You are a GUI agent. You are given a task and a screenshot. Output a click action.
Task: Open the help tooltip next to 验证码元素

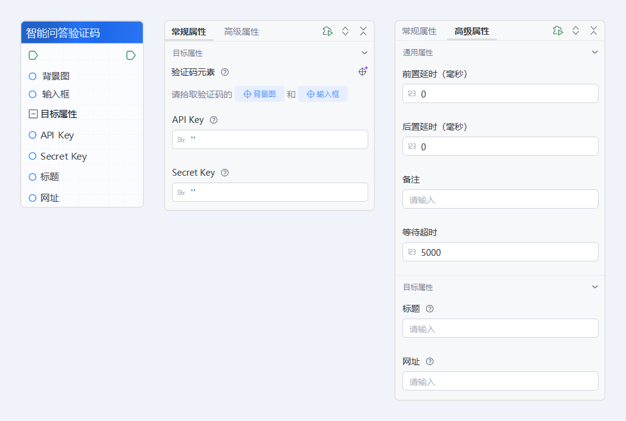(224, 72)
